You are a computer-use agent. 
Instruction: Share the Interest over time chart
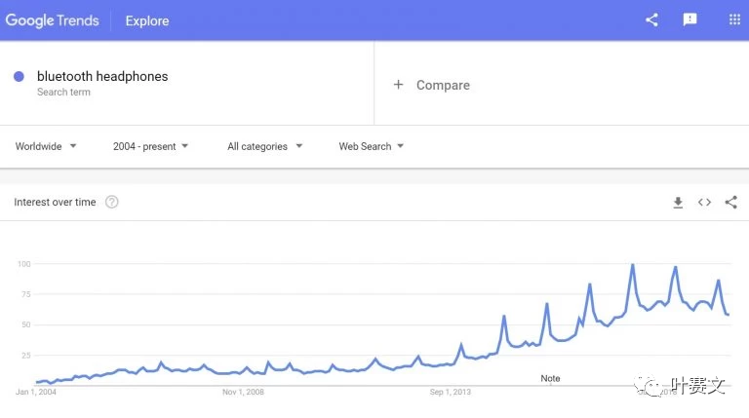click(730, 203)
